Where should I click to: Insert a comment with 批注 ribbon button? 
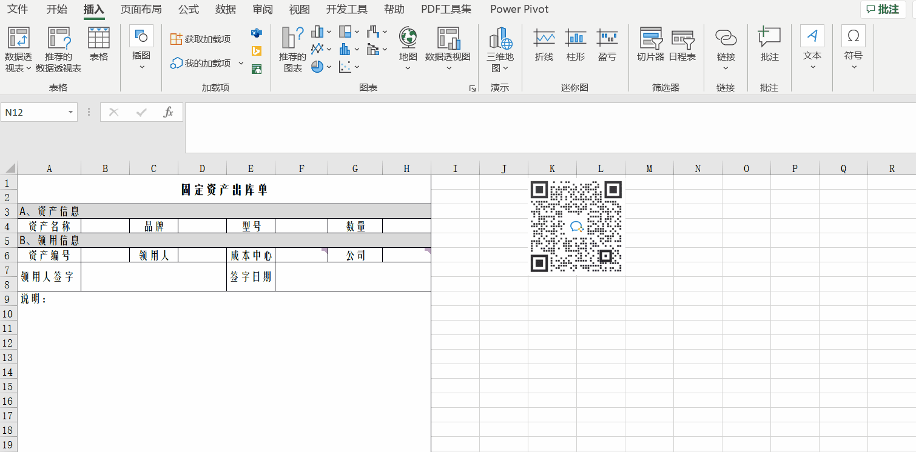pos(769,44)
